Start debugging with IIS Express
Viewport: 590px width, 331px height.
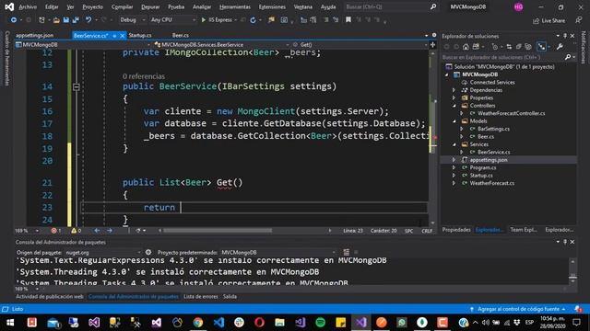[217, 20]
